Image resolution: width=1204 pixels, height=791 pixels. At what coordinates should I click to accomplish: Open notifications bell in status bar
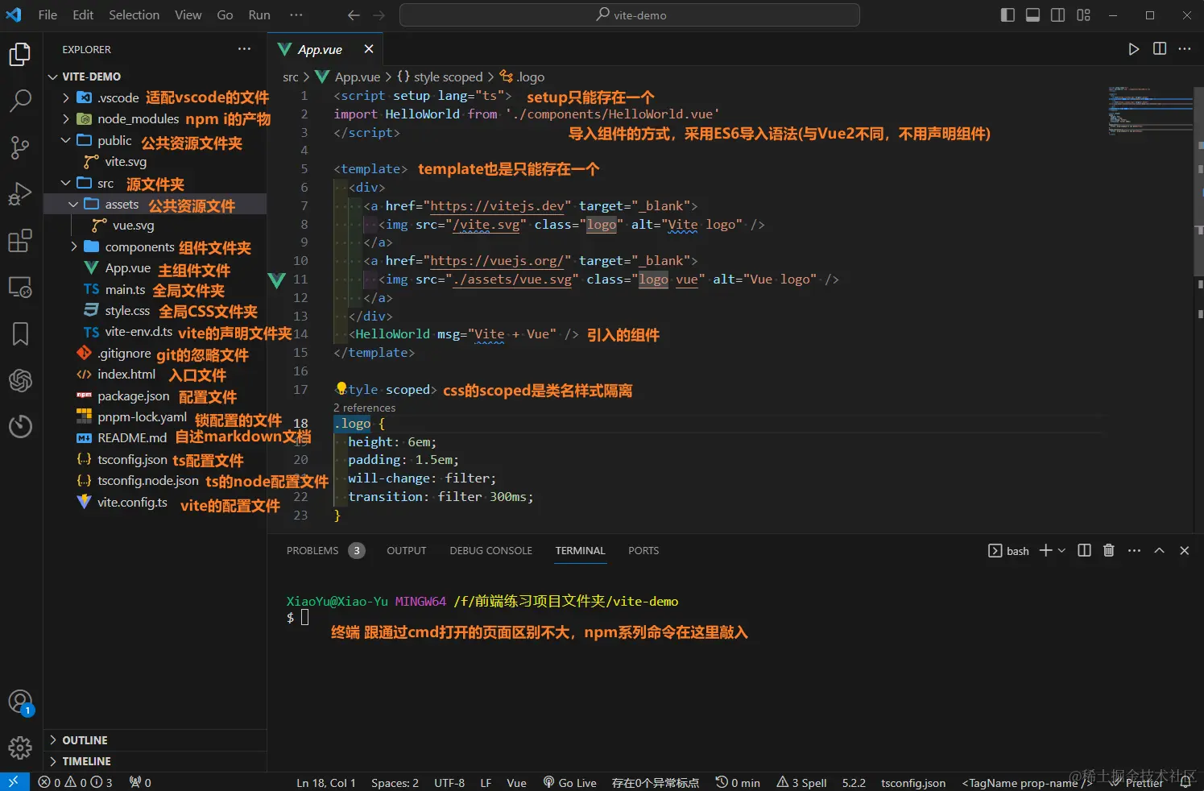(x=1185, y=782)
